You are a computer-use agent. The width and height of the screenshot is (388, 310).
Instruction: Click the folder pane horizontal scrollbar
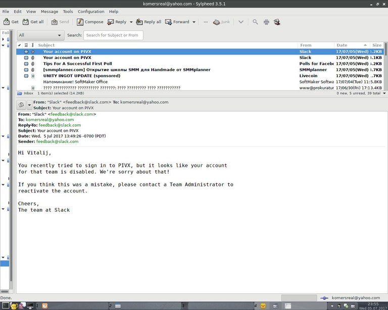click(5, 291)
